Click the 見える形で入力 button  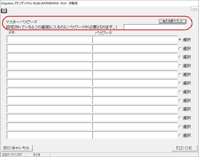click(x=172, y=21)
